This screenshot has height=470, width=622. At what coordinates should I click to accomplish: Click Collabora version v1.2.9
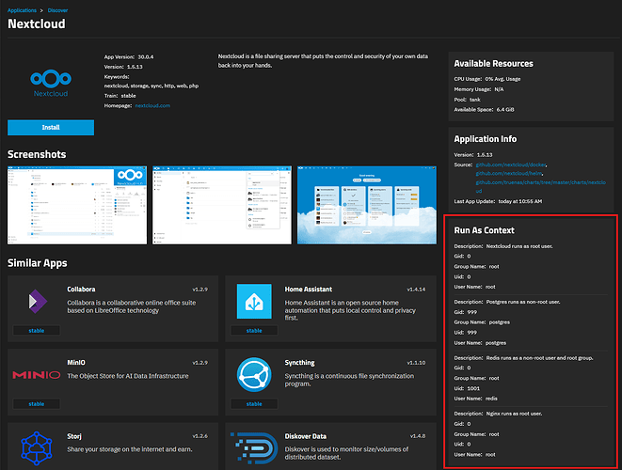tap(199, 290)
